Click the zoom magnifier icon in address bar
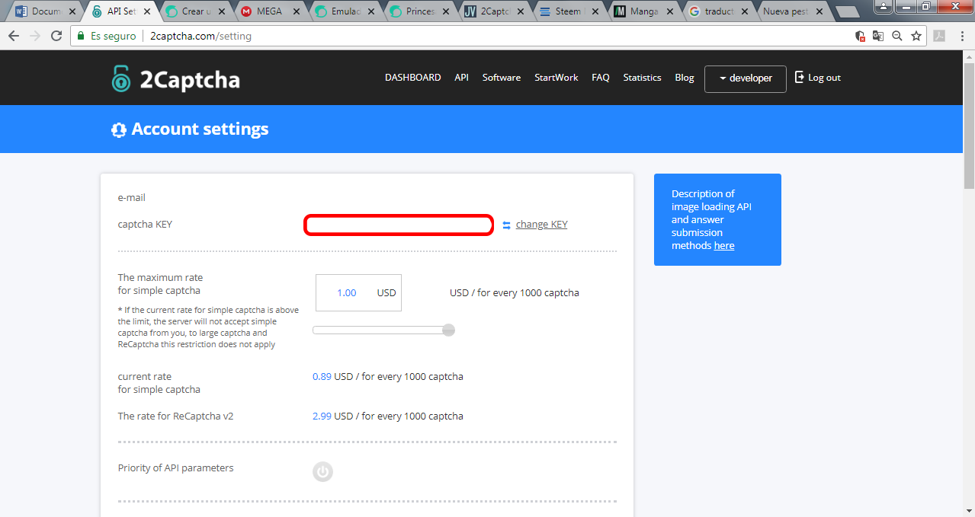 point(897,36)
